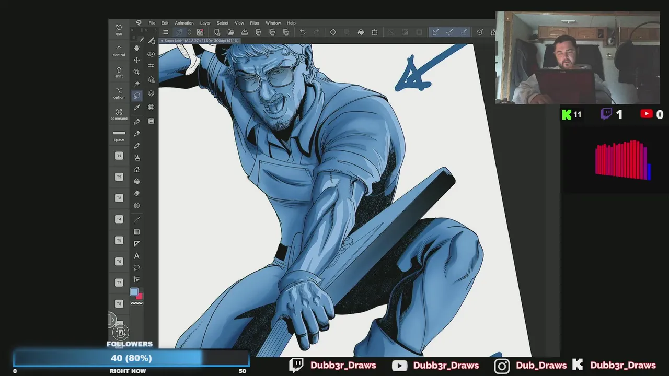Tap the T1 shortcut key
The image size is (669, 376).
[119, 156]
